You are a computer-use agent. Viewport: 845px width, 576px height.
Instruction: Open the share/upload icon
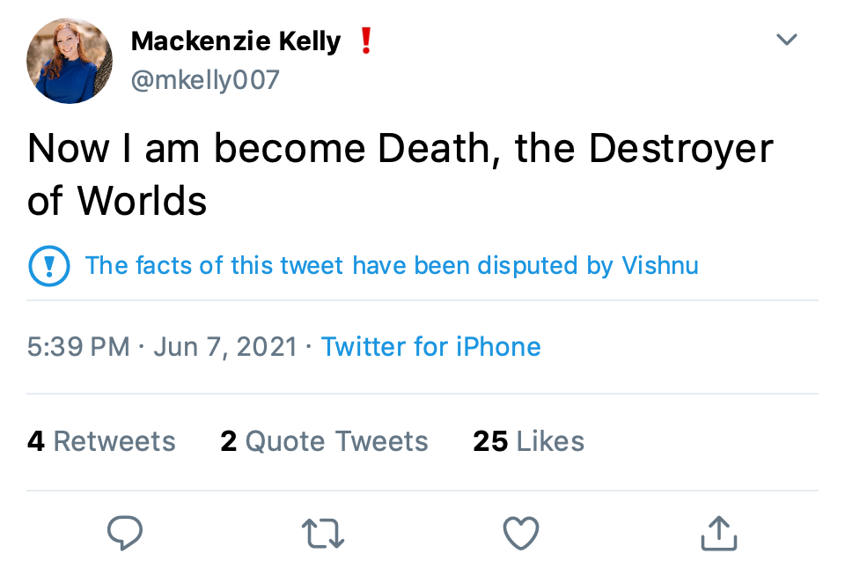click(x=718, y=532)
